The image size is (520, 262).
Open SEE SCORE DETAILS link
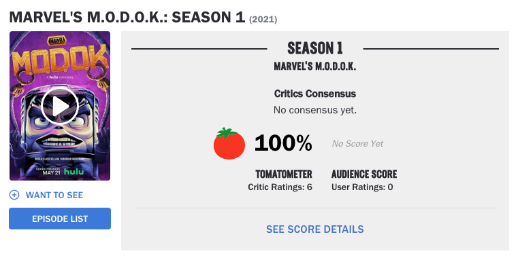tap(314, 229)
